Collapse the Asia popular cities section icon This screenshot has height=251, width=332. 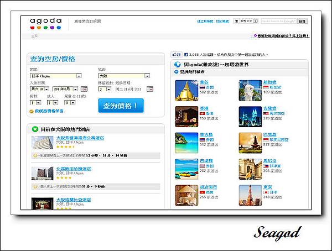pos(176,72)
